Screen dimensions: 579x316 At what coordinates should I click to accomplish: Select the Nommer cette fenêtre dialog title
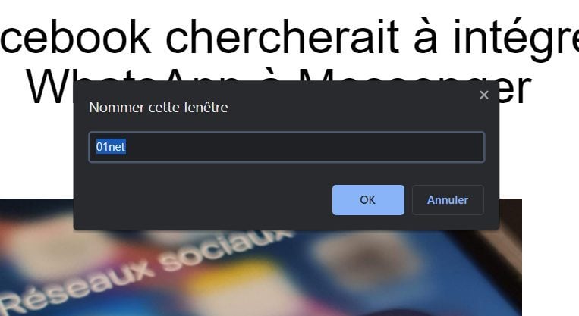click(158, 108)
